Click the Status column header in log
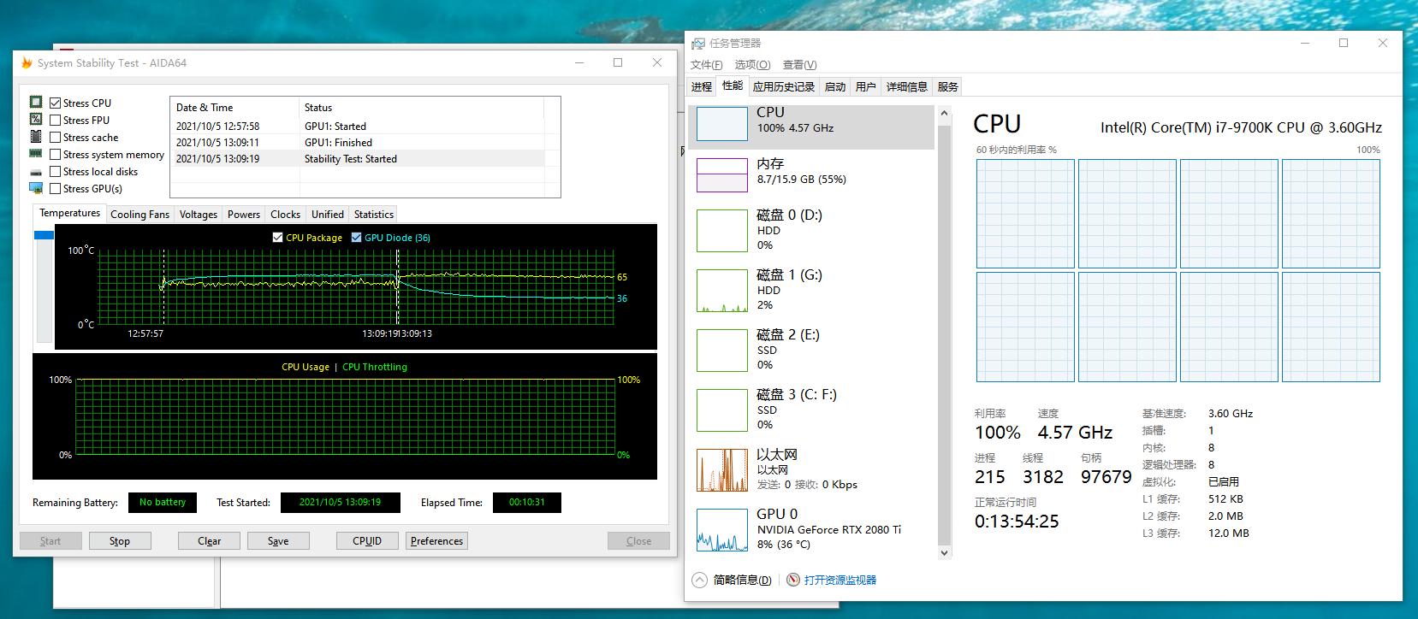The image size is (1418, 619). point(422,108)
